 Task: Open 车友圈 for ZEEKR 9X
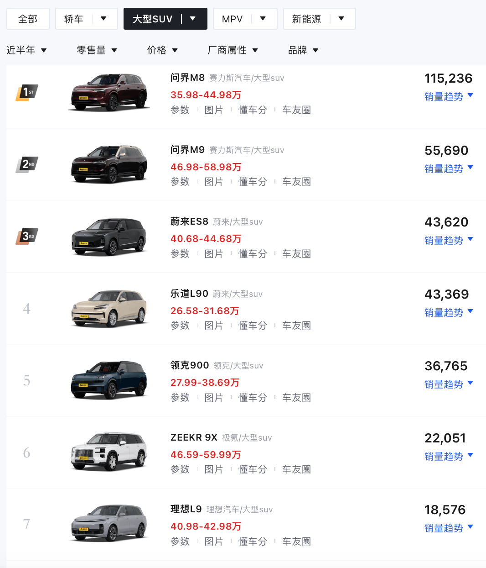(296, 469)
